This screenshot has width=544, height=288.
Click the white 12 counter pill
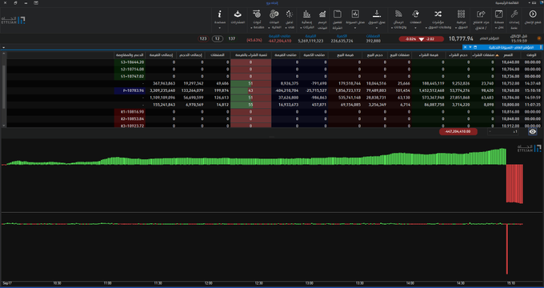(218, 39)
